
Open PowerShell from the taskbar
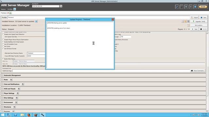click(x=15, y=115)
